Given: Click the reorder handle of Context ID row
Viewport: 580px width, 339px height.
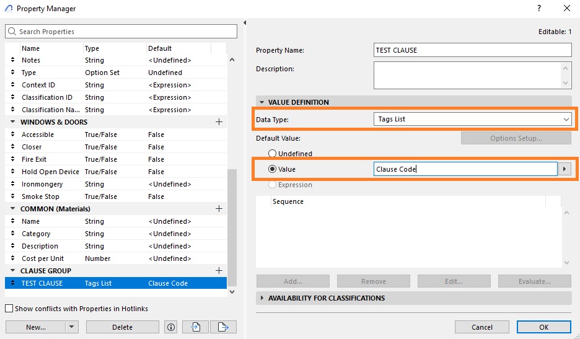Looking at the screenshot, I should 12,85.
